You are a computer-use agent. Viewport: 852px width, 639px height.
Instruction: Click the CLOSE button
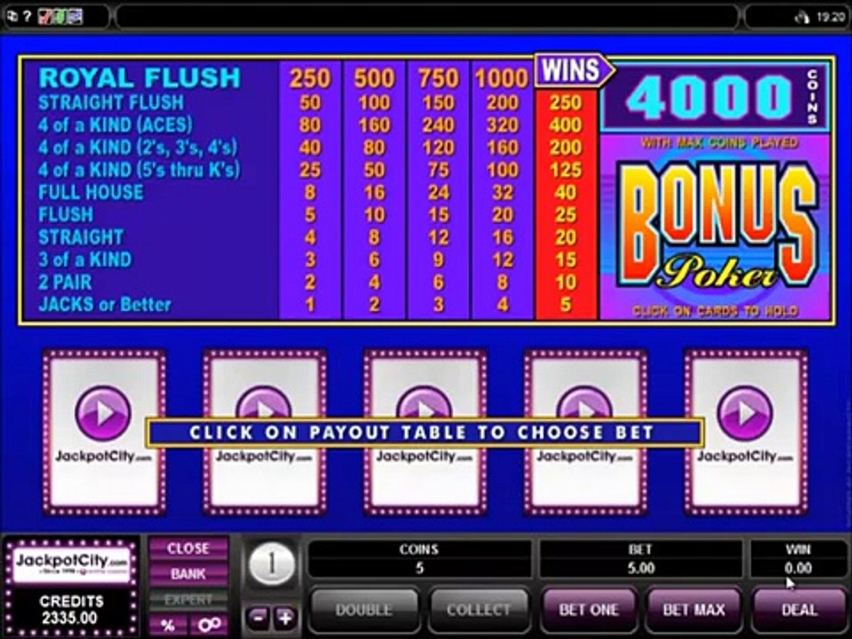point(188,548)
